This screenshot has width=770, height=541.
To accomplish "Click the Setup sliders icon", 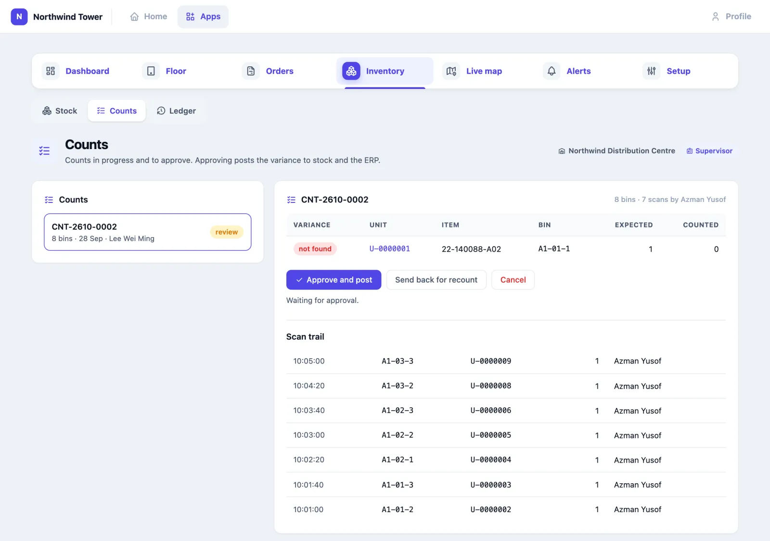I will pyautogui.click(x=652, y=71).
